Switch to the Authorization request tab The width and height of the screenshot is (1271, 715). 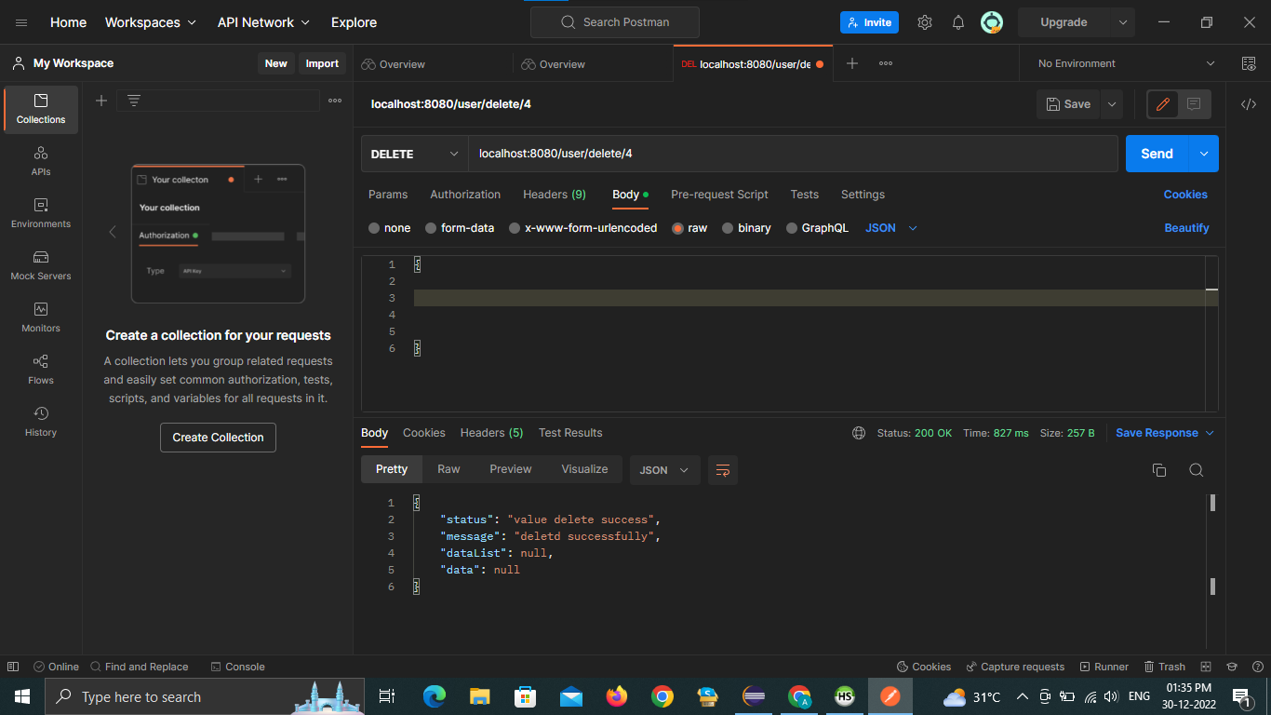click(465, 195)
